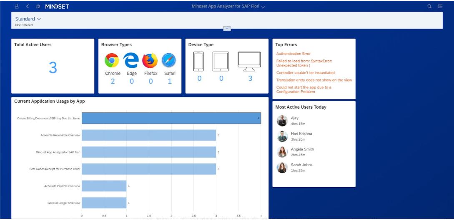The width and height of the screenshot is (454, 220).
Task: Select the Accounts Payable Overview bar
Action: [104, 186]
